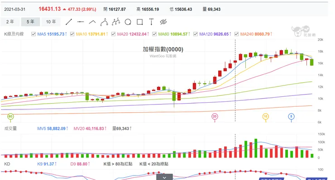Viewport: 335px width, 180px height.
Task: Click the 150k volume axis label
Action: 321,134
